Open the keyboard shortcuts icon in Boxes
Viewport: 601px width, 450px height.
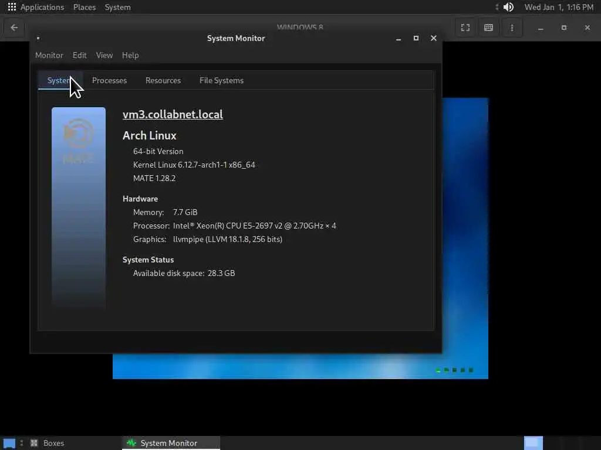point(488,28)
